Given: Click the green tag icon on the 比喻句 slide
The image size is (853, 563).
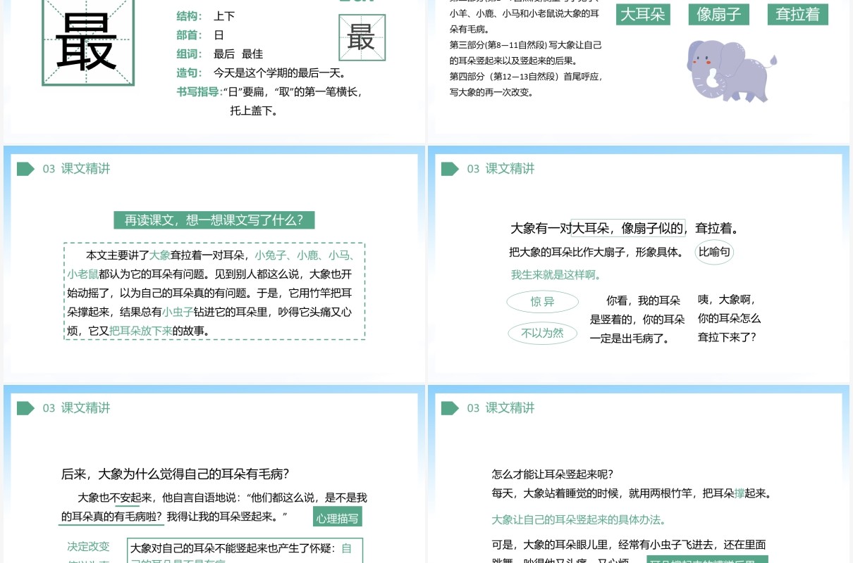Looking at the screenshot, I should [450, 169].
